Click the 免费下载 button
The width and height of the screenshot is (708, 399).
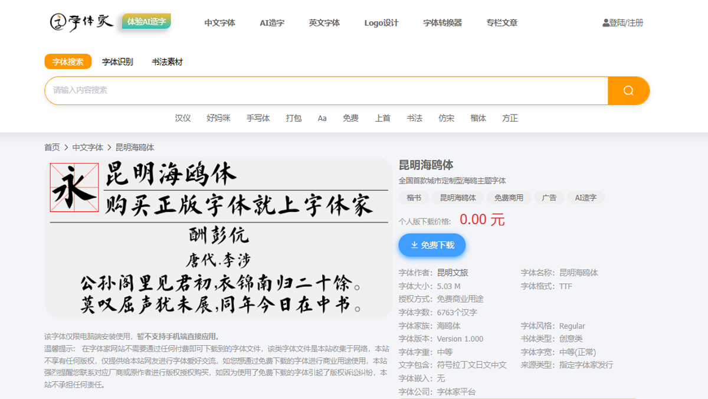432,245
